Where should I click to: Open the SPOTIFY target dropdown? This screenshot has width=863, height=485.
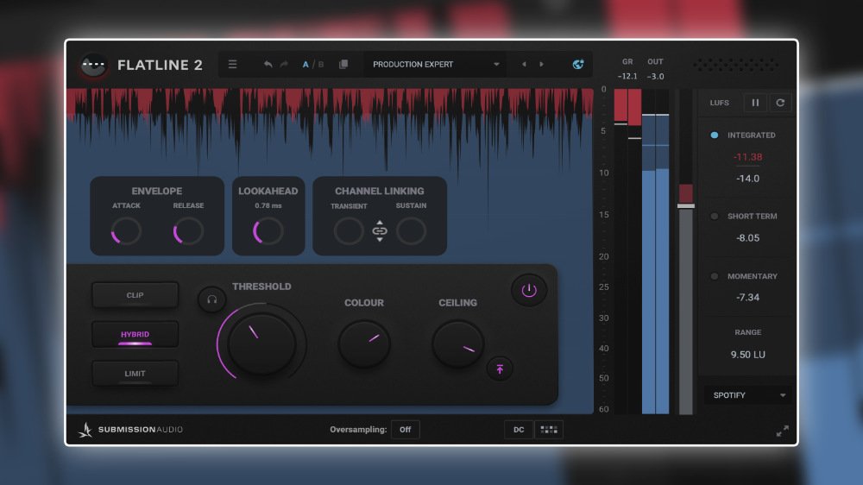tap(748, 395)
